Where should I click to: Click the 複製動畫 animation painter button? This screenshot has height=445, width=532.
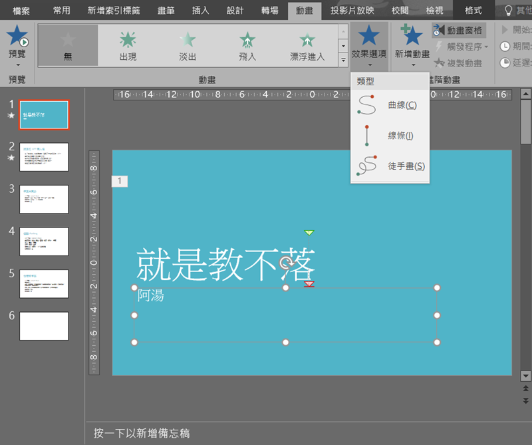[459, 63]
